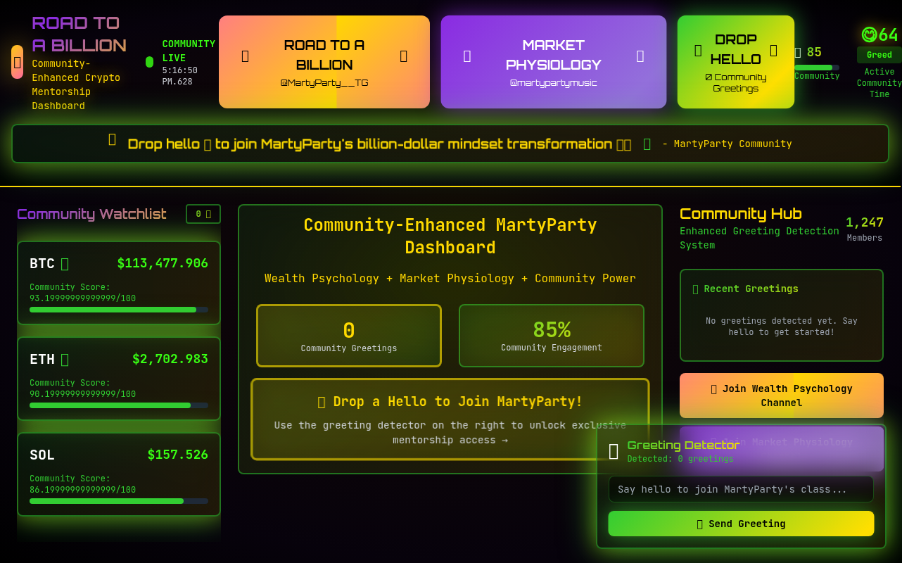
Task: Click the icon next to BTC ticker
Action: click(x=65, y=264)
